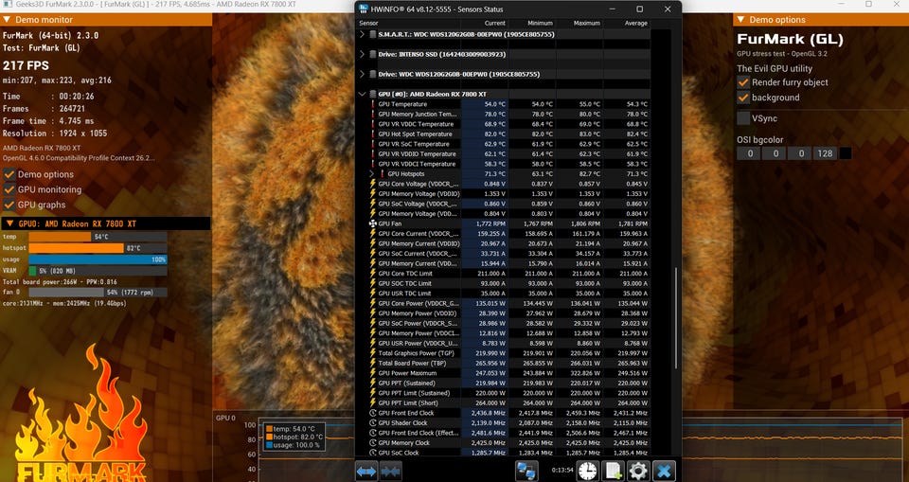Click the bolt icon beside Total Graphics Power (TGP)
This screenshot has height=482, width=909.
point(373,353)
